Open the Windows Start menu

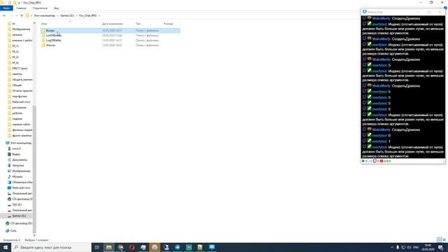(x=6, y=247)
